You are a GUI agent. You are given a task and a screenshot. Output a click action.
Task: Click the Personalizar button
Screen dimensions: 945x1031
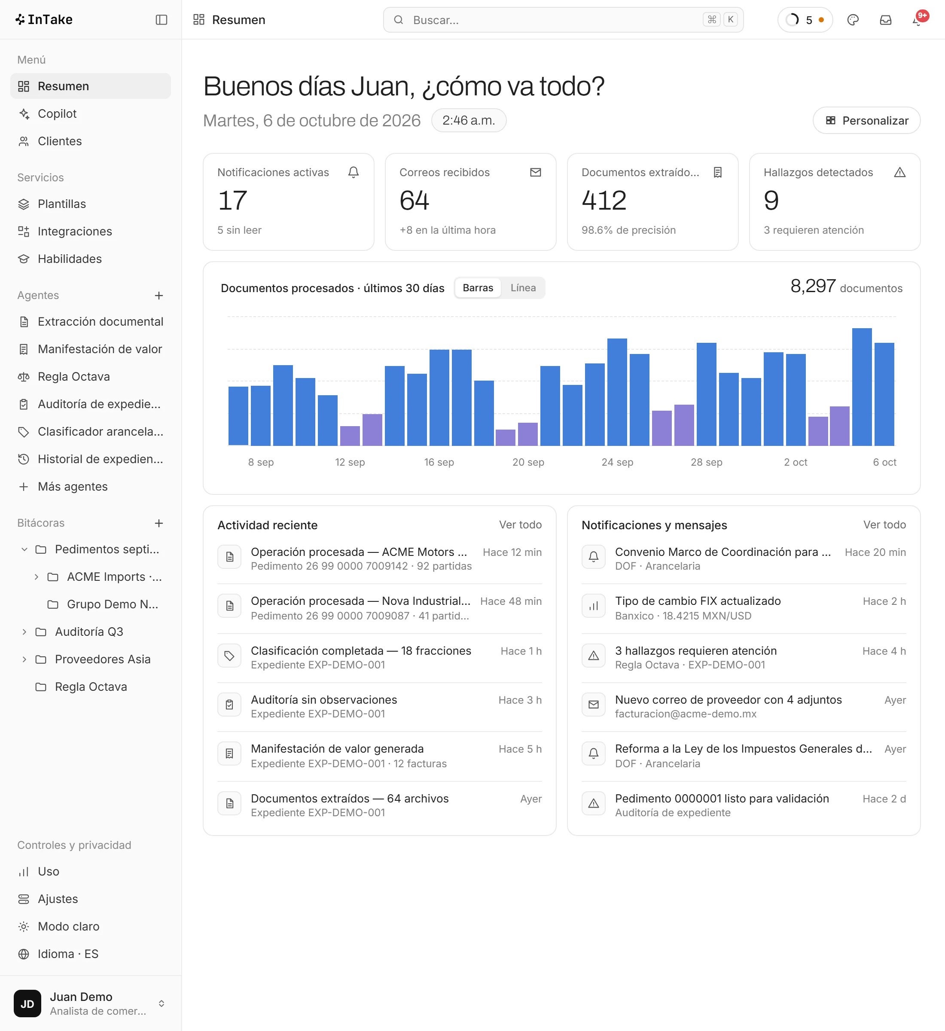click(866, 120)
